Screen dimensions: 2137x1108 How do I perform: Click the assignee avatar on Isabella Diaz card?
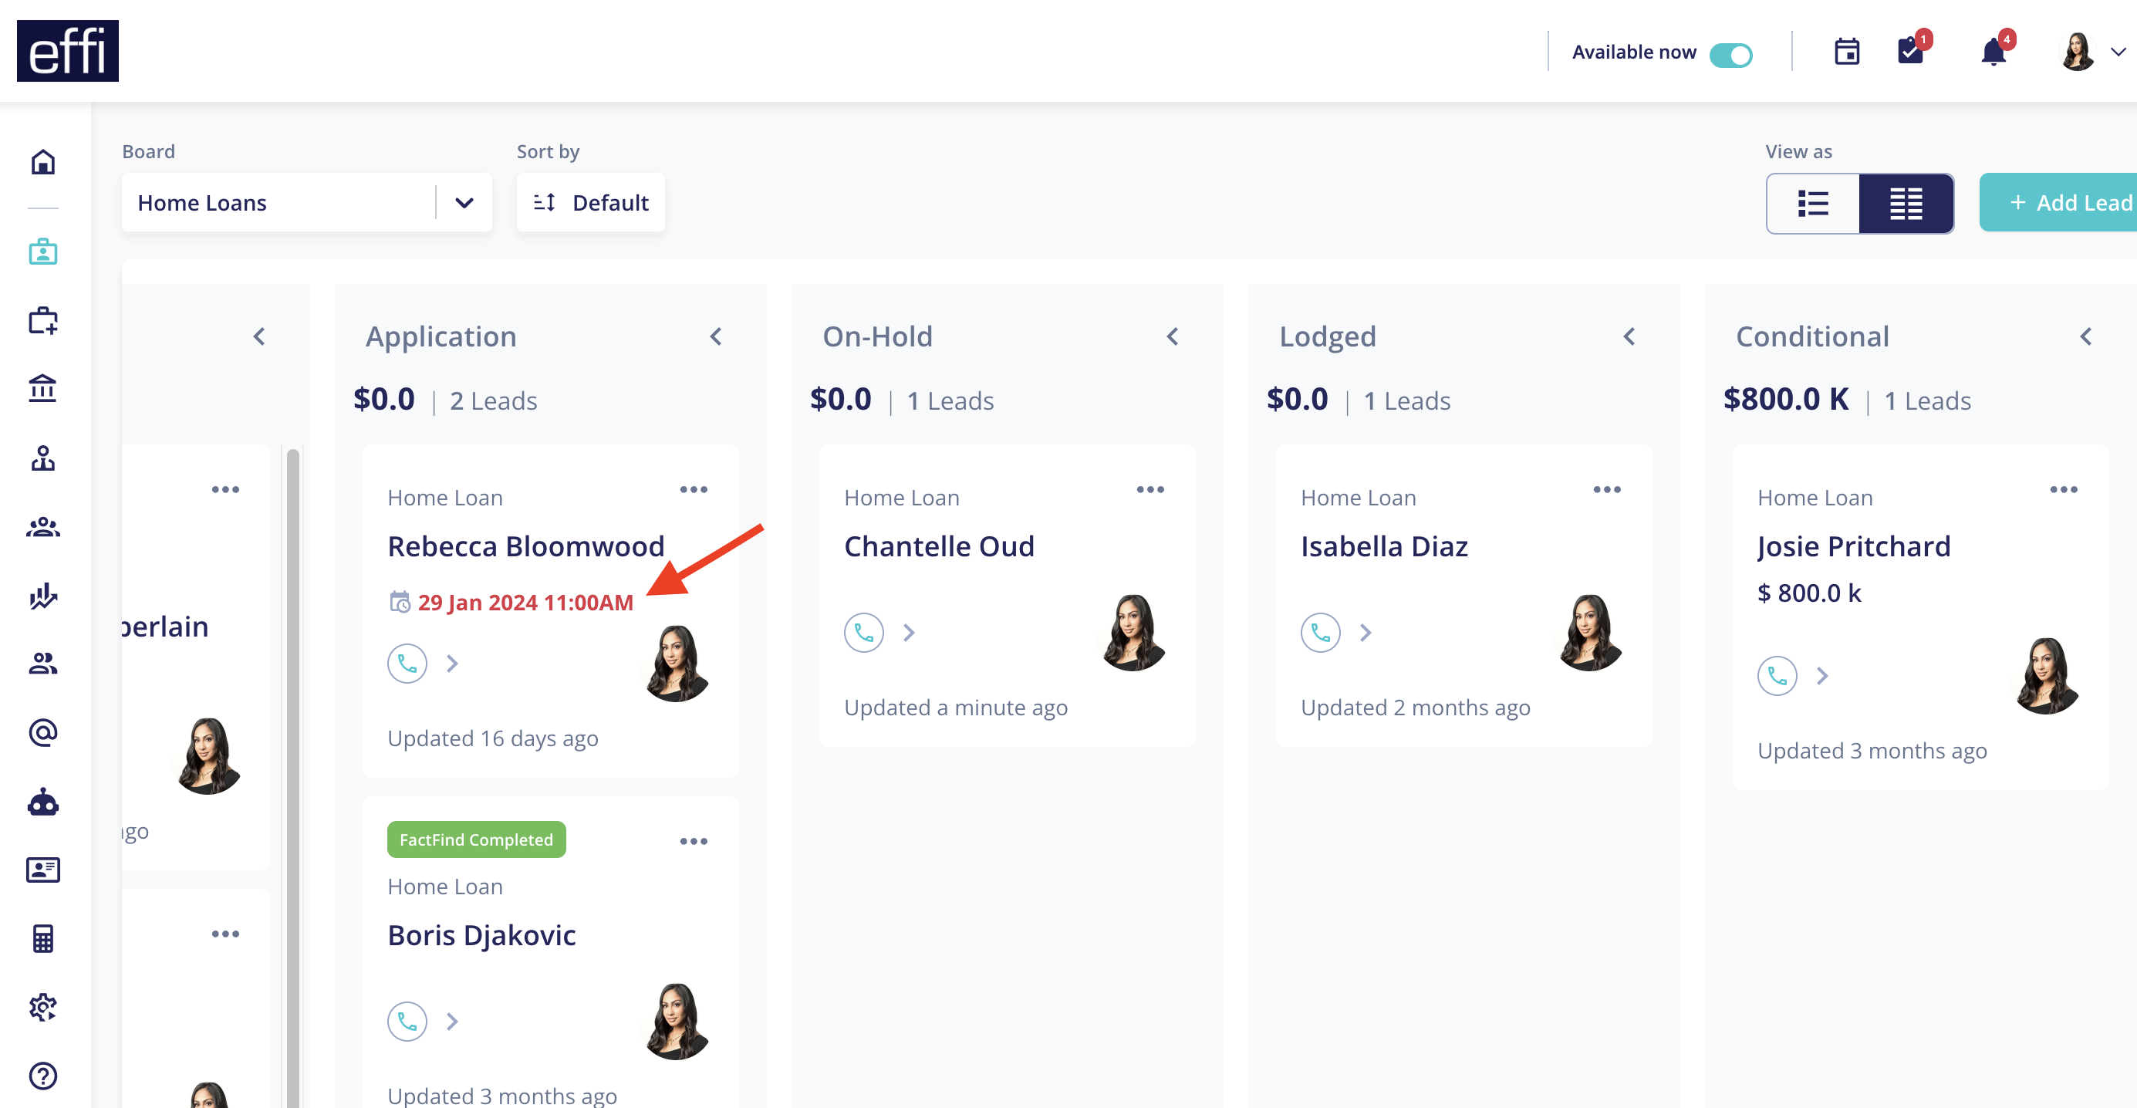pyautogui.click(x=1589, y=633)
